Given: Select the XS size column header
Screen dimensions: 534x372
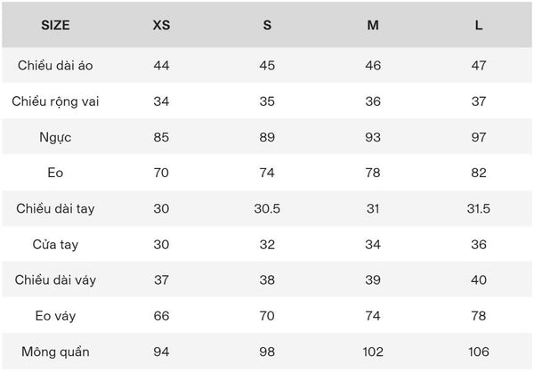Looking at the screenshot, I should 161,25.
